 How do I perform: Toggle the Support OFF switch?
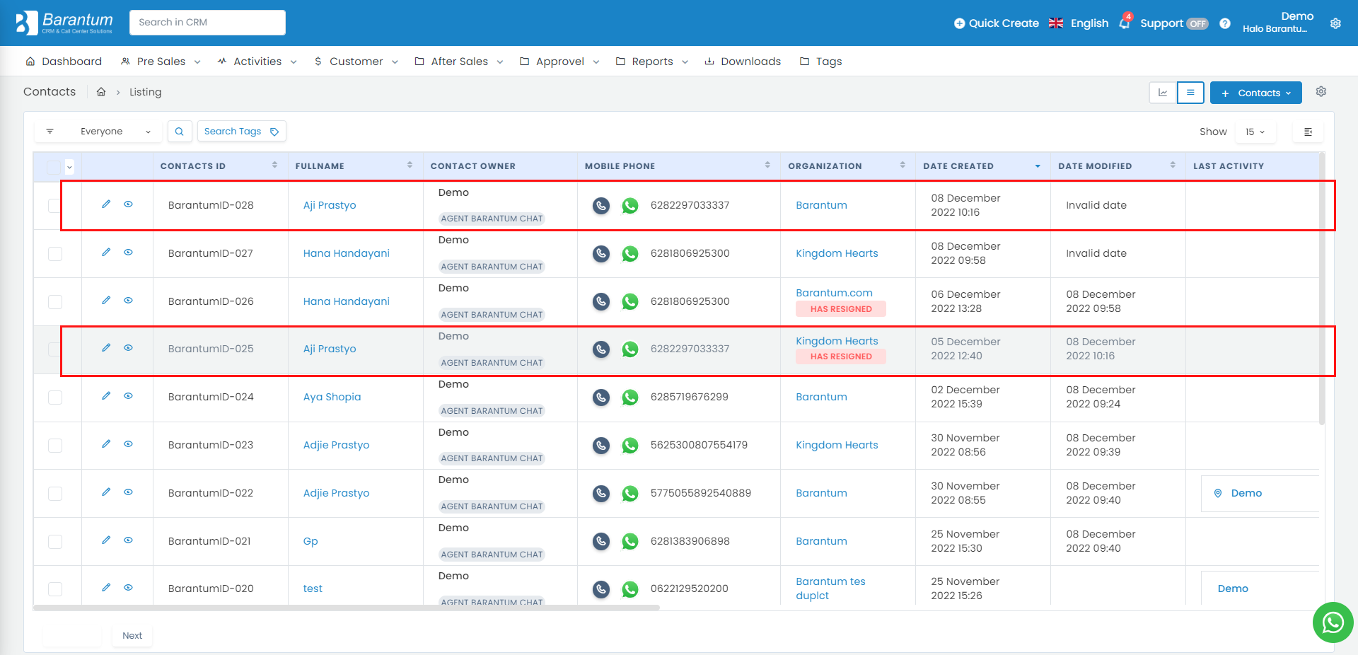pos(1197,23)
